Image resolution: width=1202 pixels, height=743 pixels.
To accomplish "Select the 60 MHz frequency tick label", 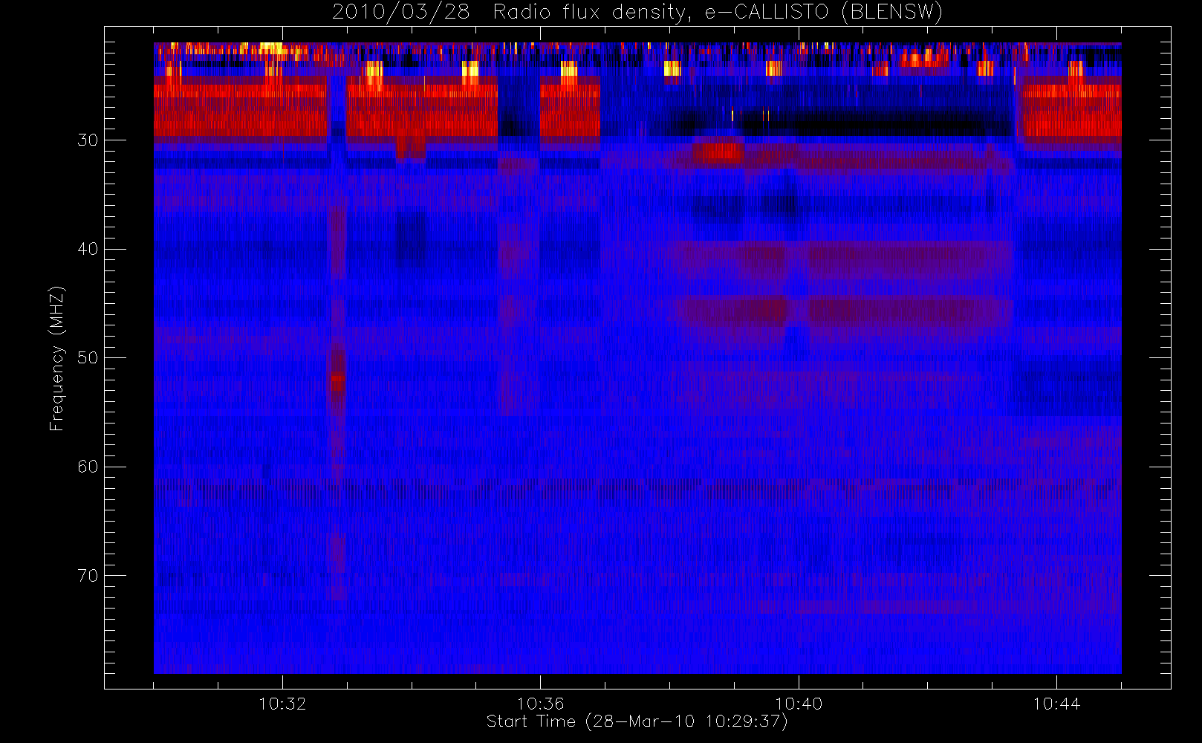I will (x=88, y=467).
